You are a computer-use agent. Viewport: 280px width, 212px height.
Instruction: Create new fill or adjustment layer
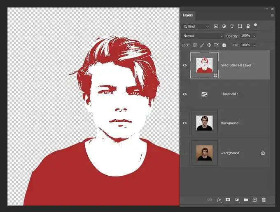click(237, 200)
